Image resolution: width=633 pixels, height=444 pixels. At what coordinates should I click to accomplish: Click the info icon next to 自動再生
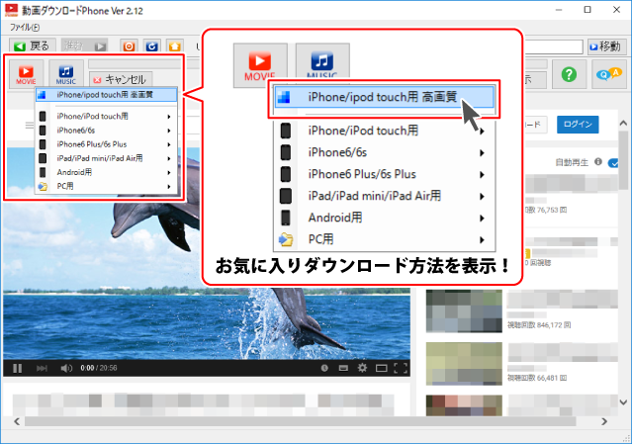pos(598,162)
